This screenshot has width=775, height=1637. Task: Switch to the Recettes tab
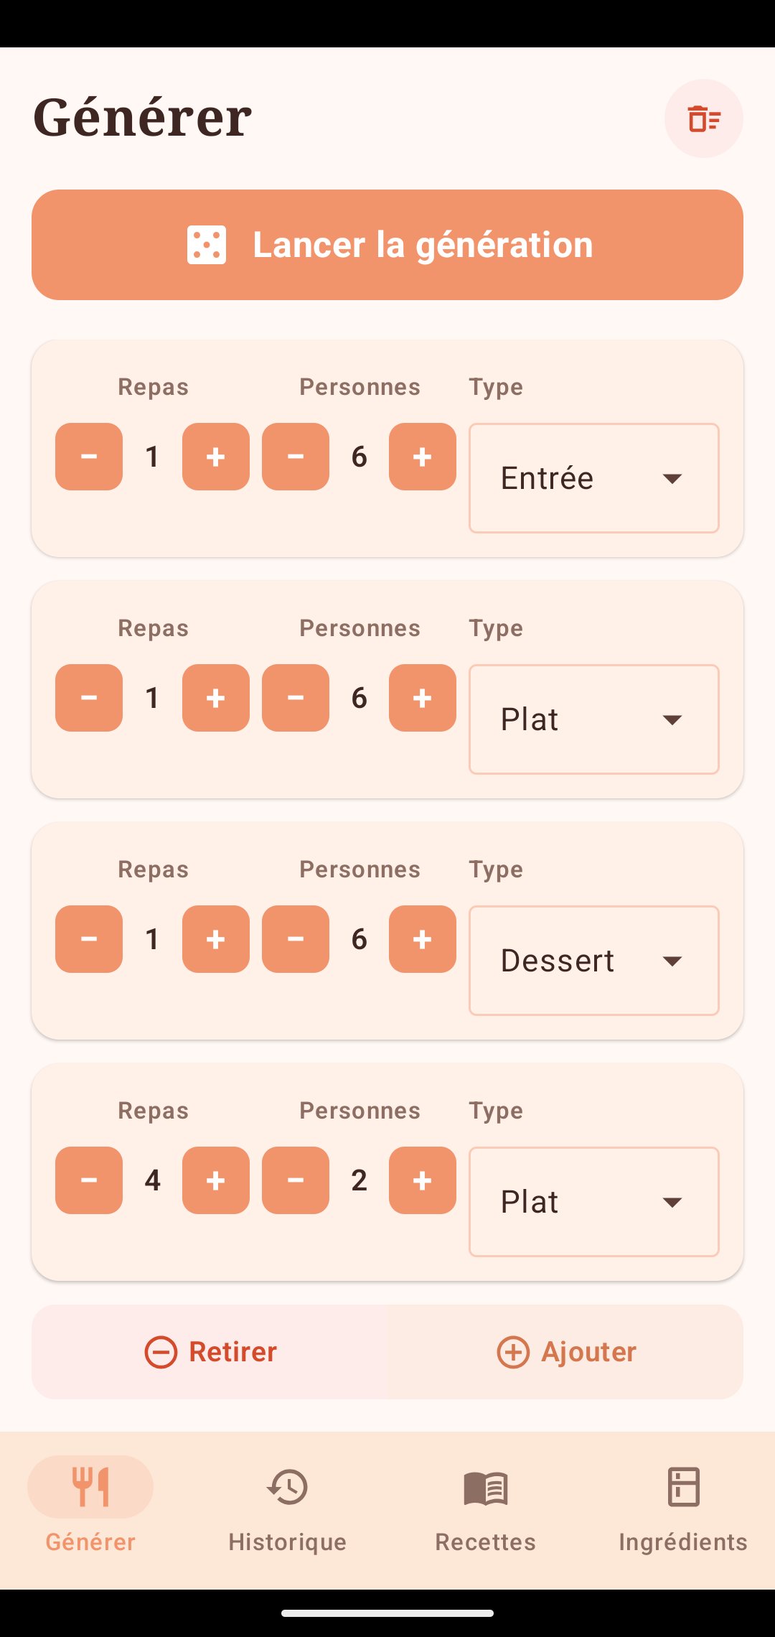(486, 1509)
